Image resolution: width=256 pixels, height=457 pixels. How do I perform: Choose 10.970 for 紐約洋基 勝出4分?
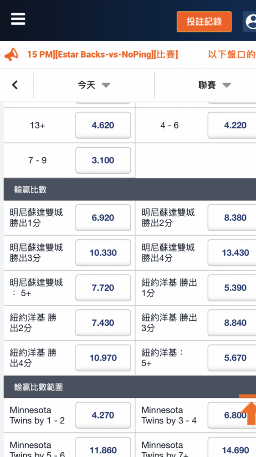pos(103,358)
